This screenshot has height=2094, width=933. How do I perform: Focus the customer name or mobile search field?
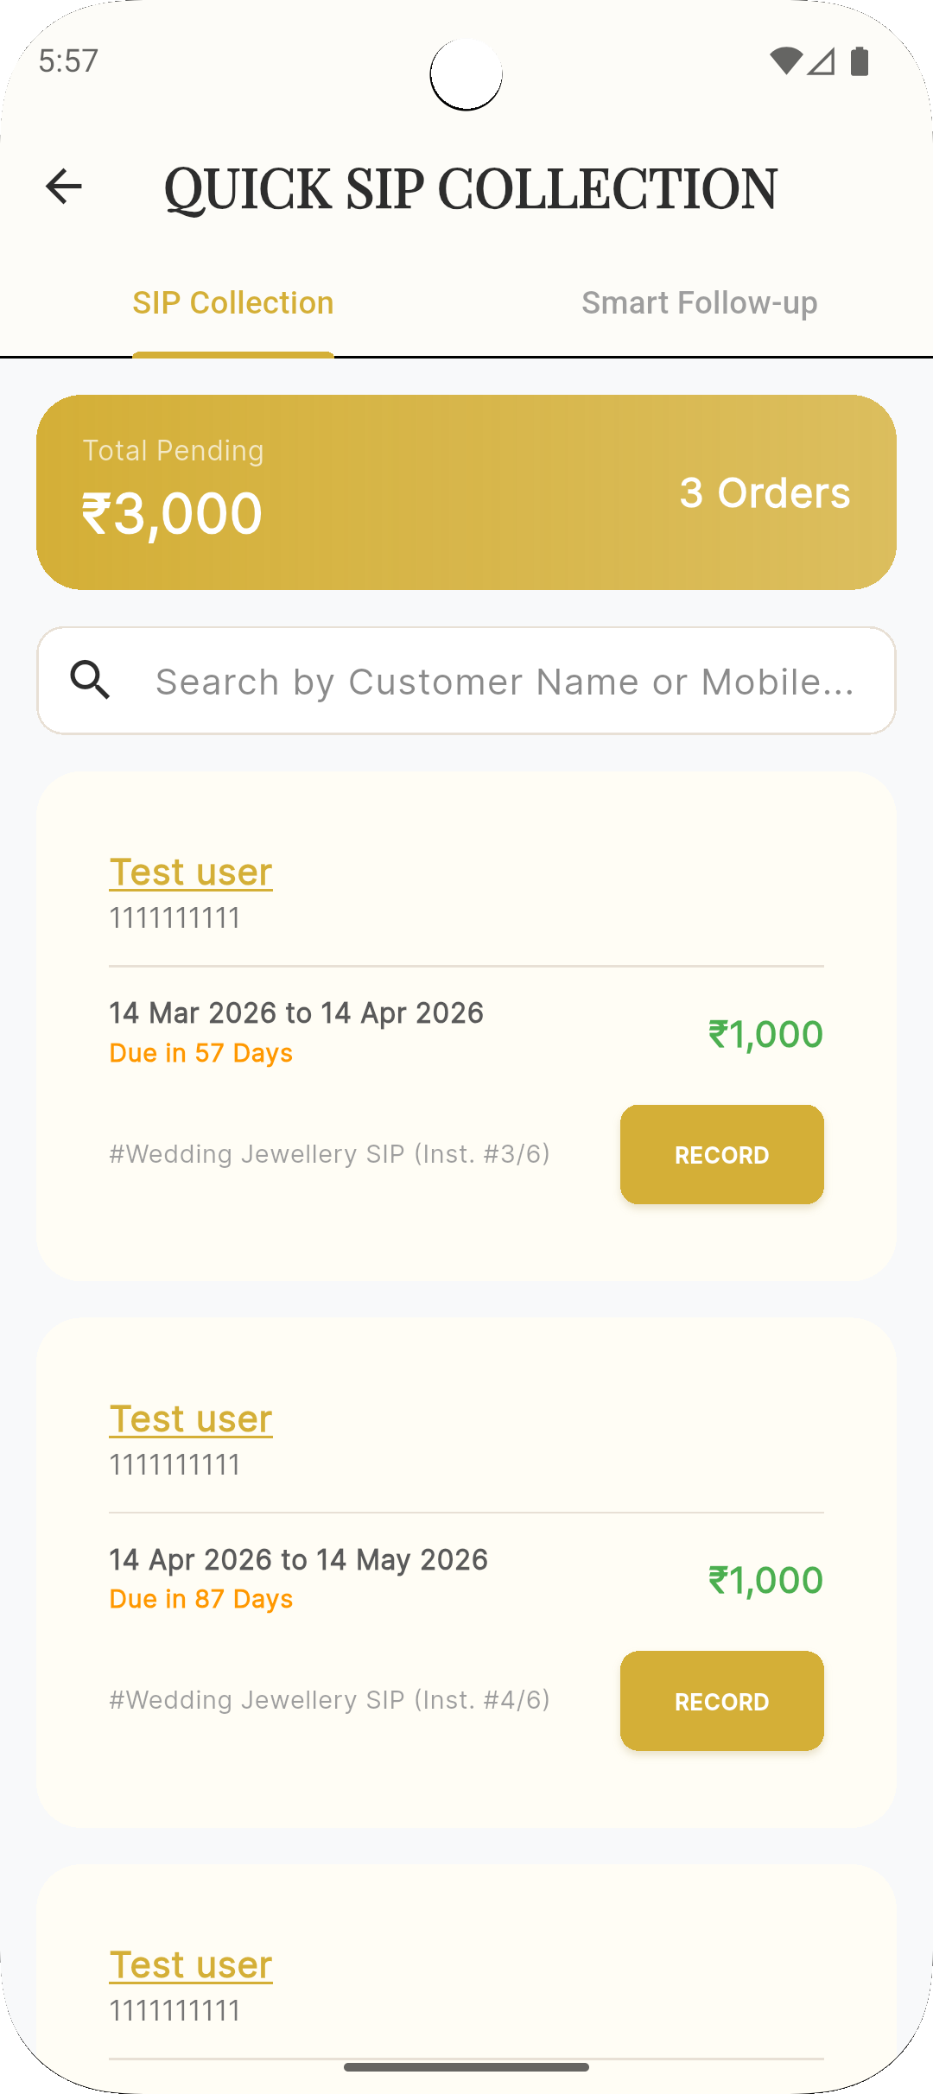(x=505, y=682)
